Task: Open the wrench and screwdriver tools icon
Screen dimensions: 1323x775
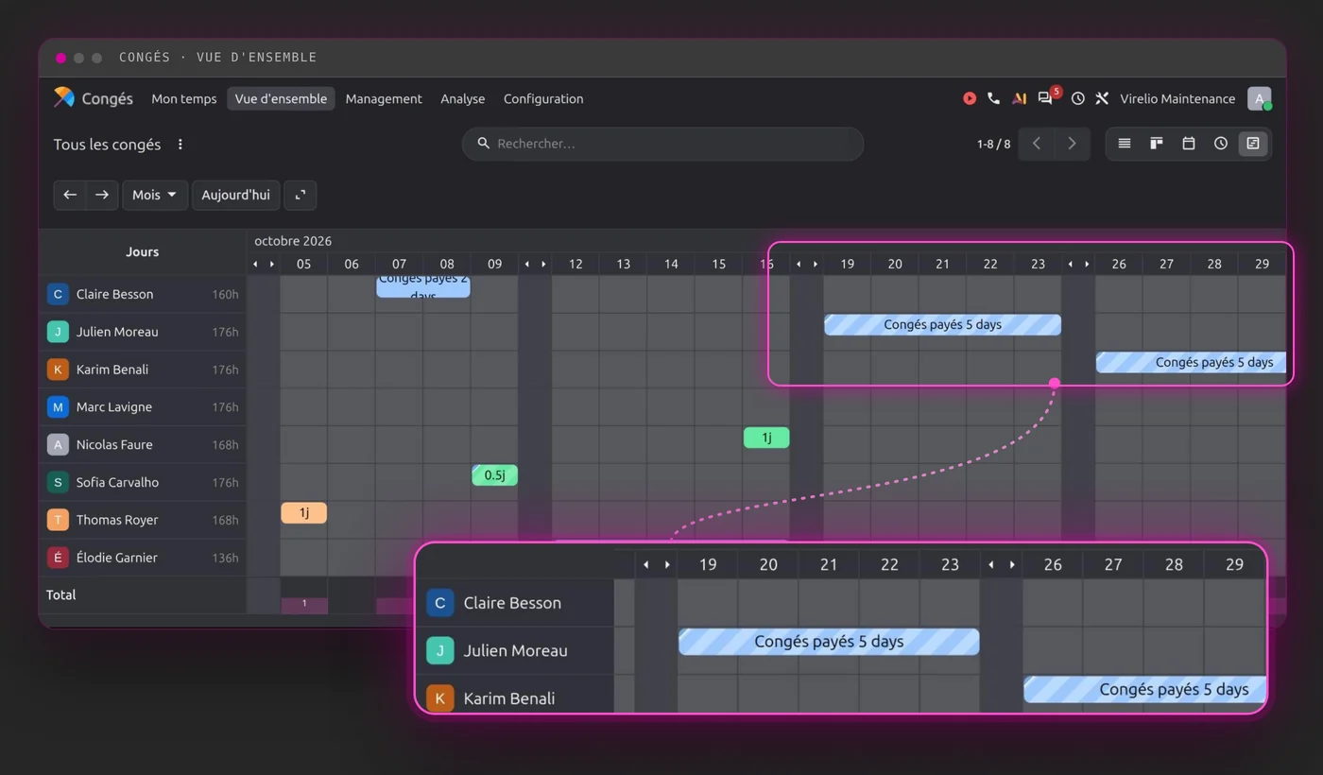Action: tap(1102, 98)
